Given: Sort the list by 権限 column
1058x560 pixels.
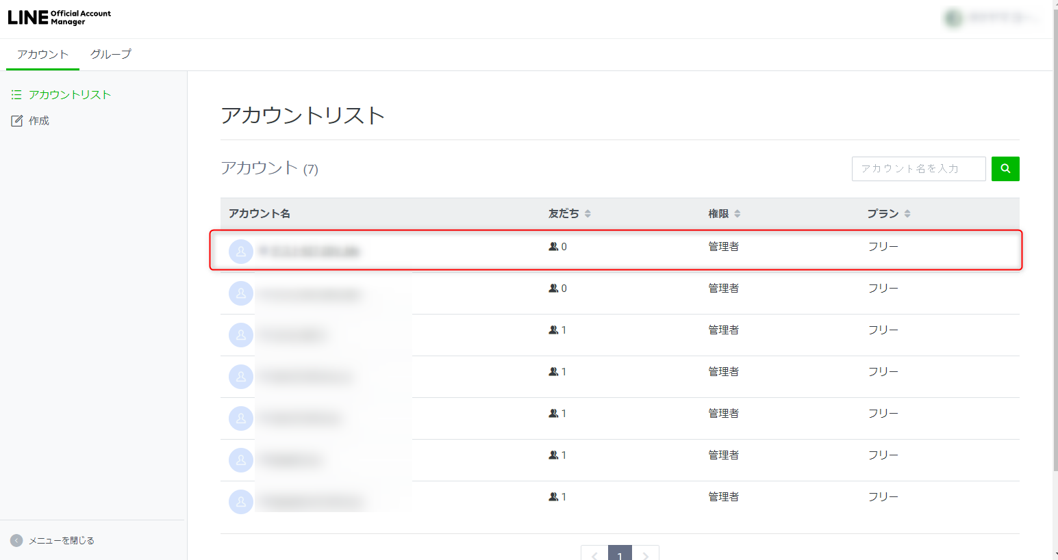Looking at the screenshot, I should click(x=737, y=214).
